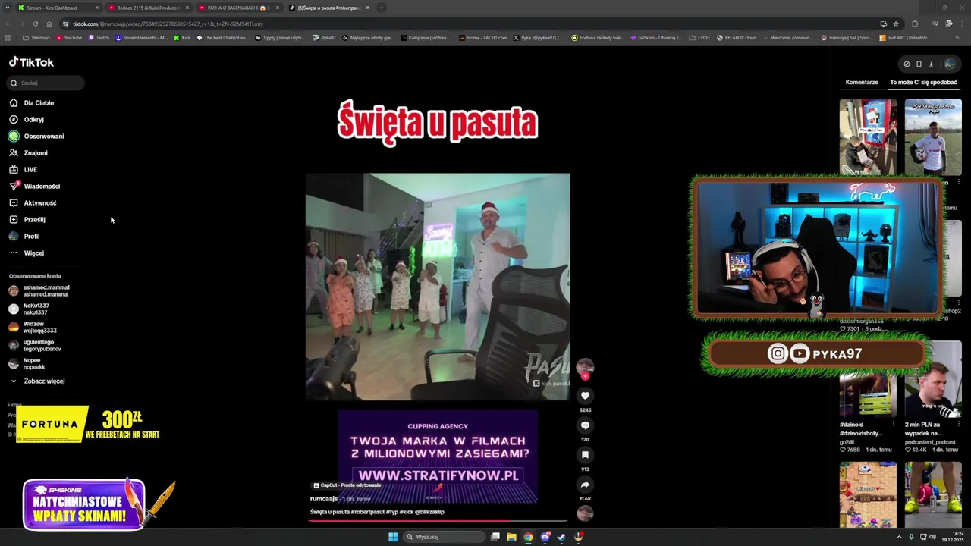Open followed account ugulemtego
Viewport: 971px width, 546px height.
point(35,345)
